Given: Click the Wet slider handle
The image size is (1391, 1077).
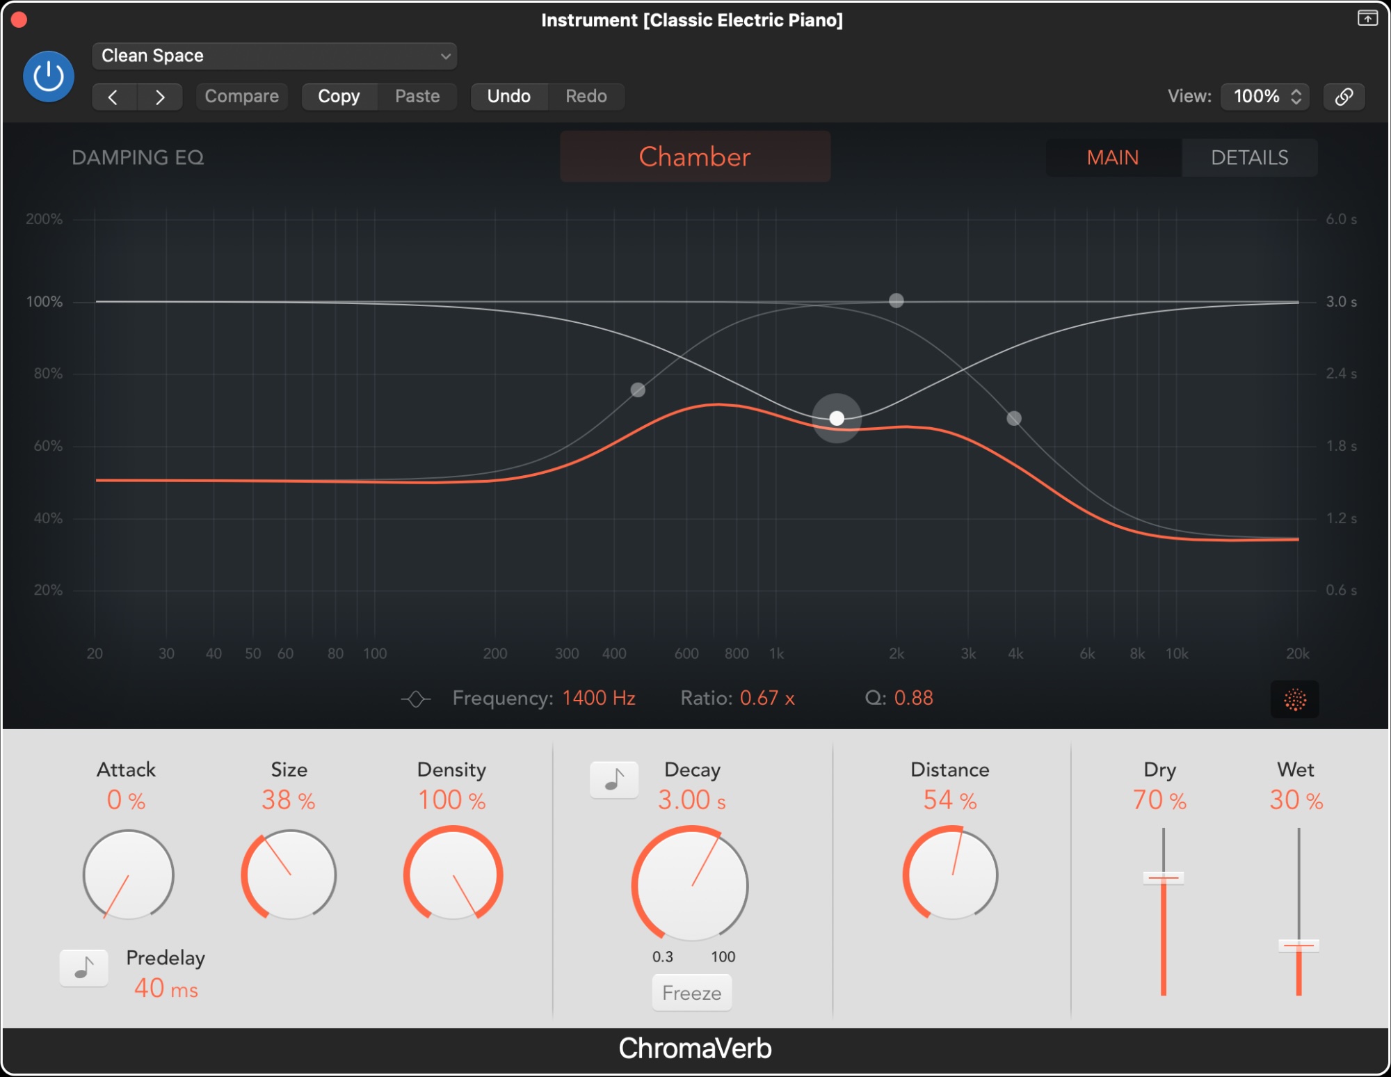Looking at the screenshot, I should click(x=1298, y=946).
